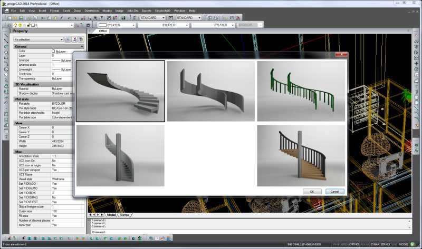Select the Text tool in left toolbar
Viewport: 422px width, 249px height.
click(x=6, y=137)
